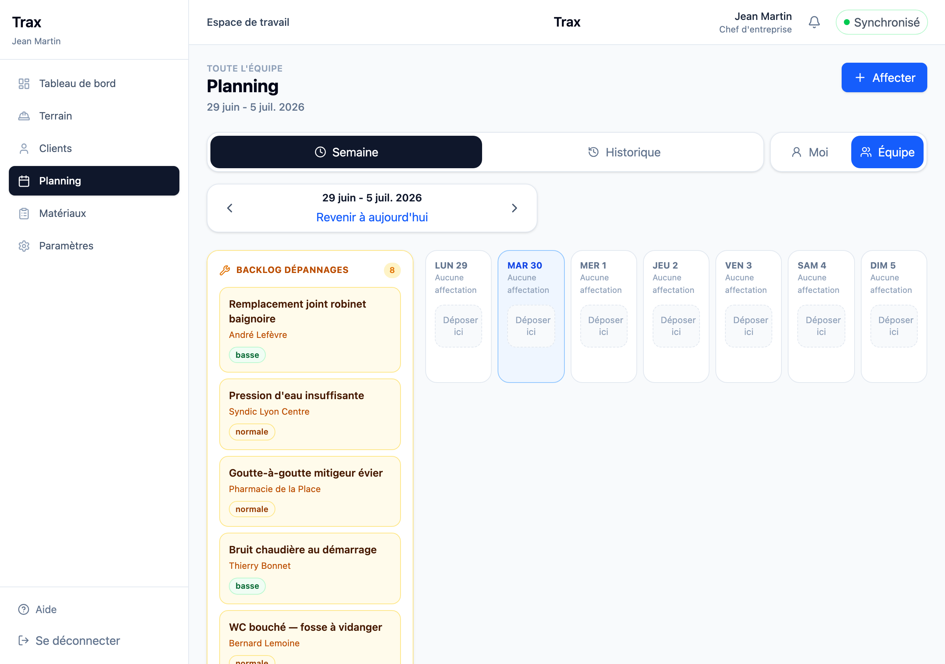Image resolution: width=945 pixels, height=664 pixels.
Task: Click the Affecter button
Action: [x=884, y=78]
